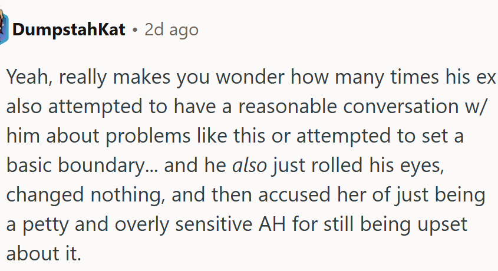Click the word "Yeah," starting the comment

[29, 77]
